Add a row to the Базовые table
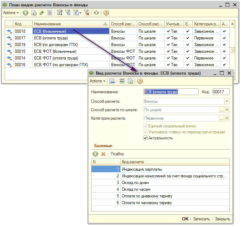This screenshot has height=227, width=241. click(95, 154)
